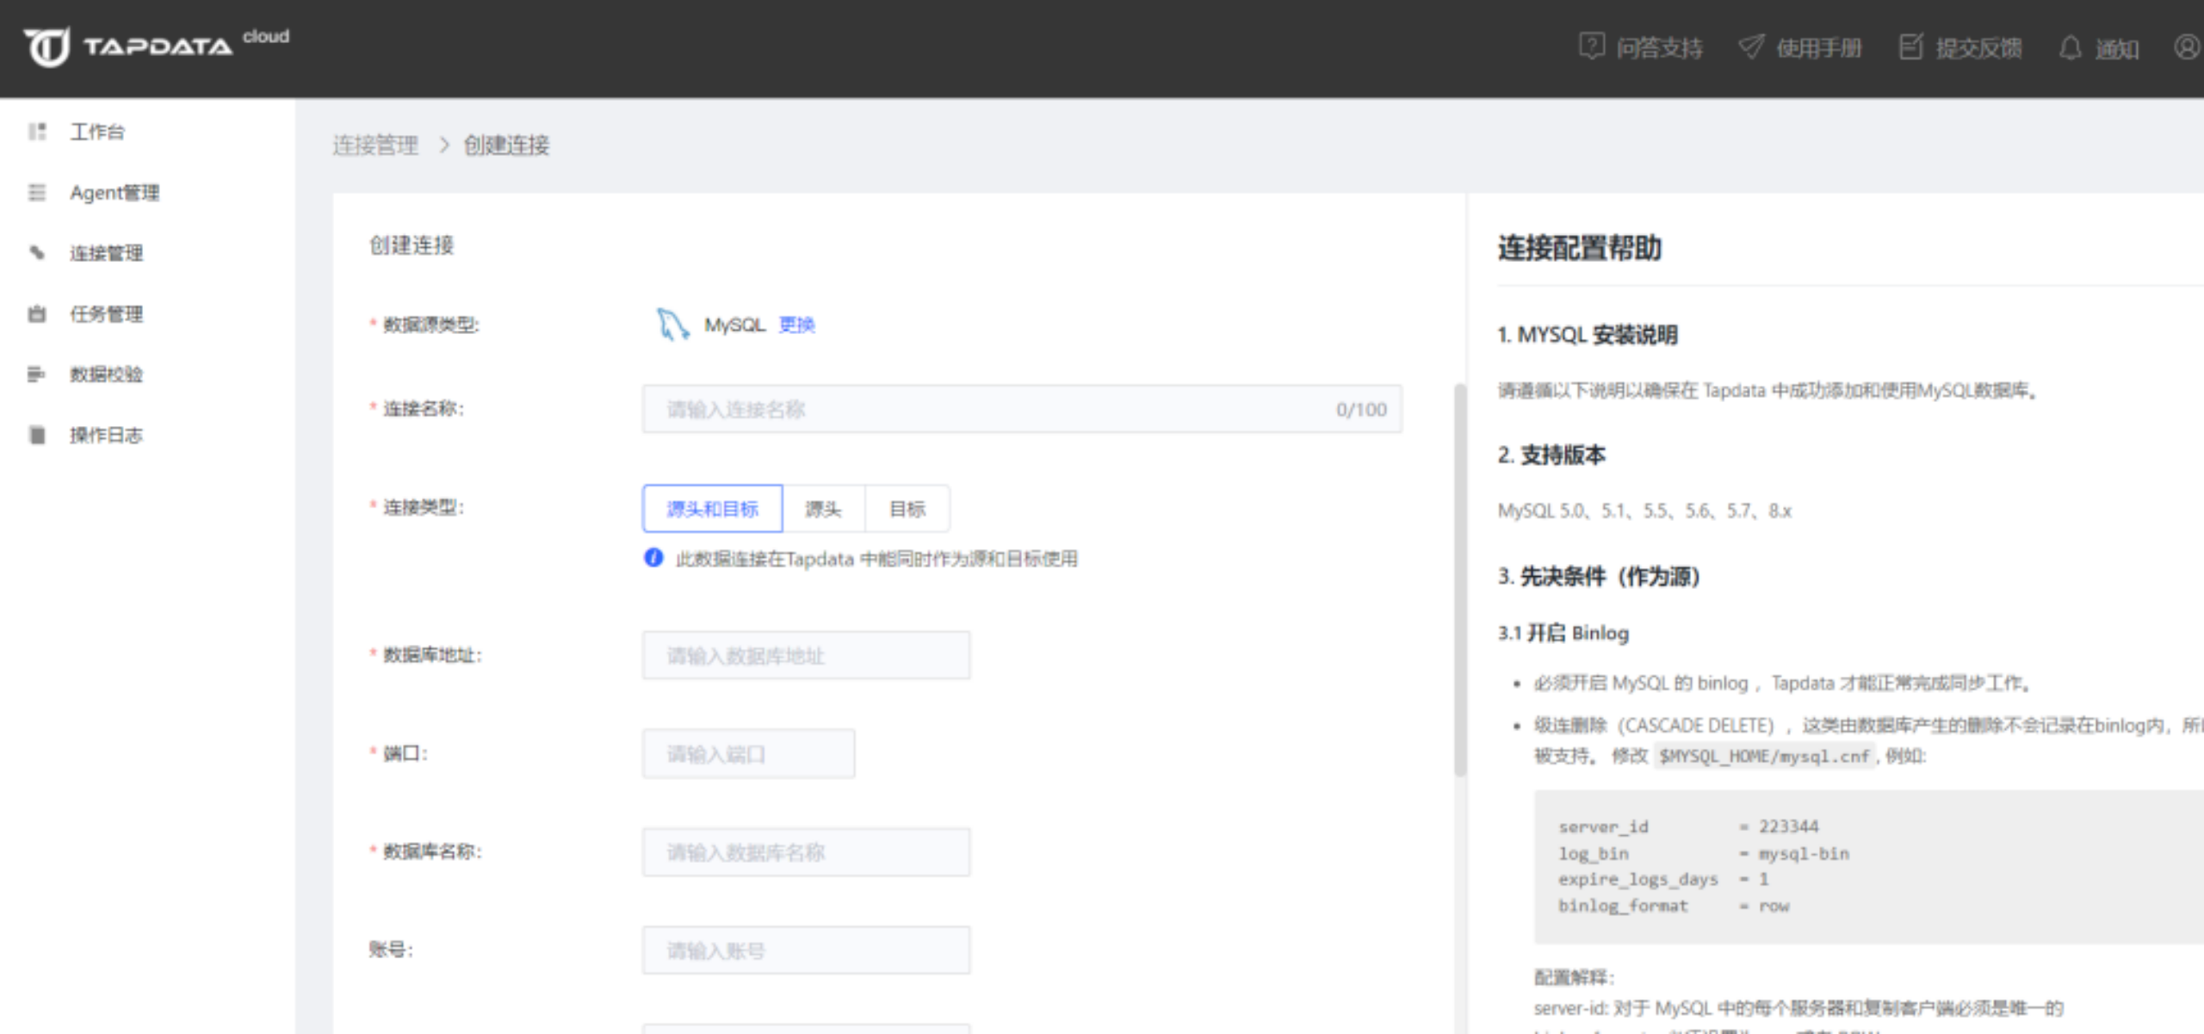Click the 连接管理 link icon in sidebar
2204x1034 pixels.
(x=37, y=253)
